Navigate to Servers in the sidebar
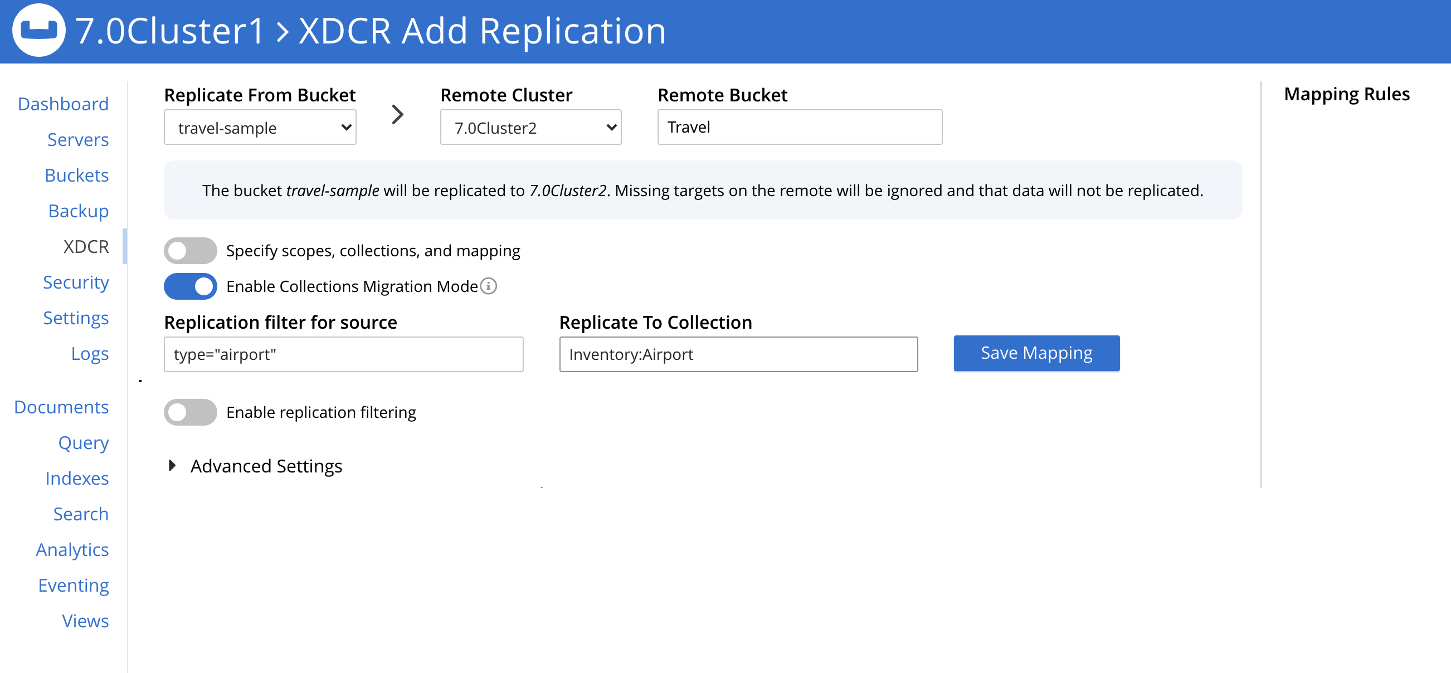The width and height of the screenshot is (1451, 673). [78, 140]
